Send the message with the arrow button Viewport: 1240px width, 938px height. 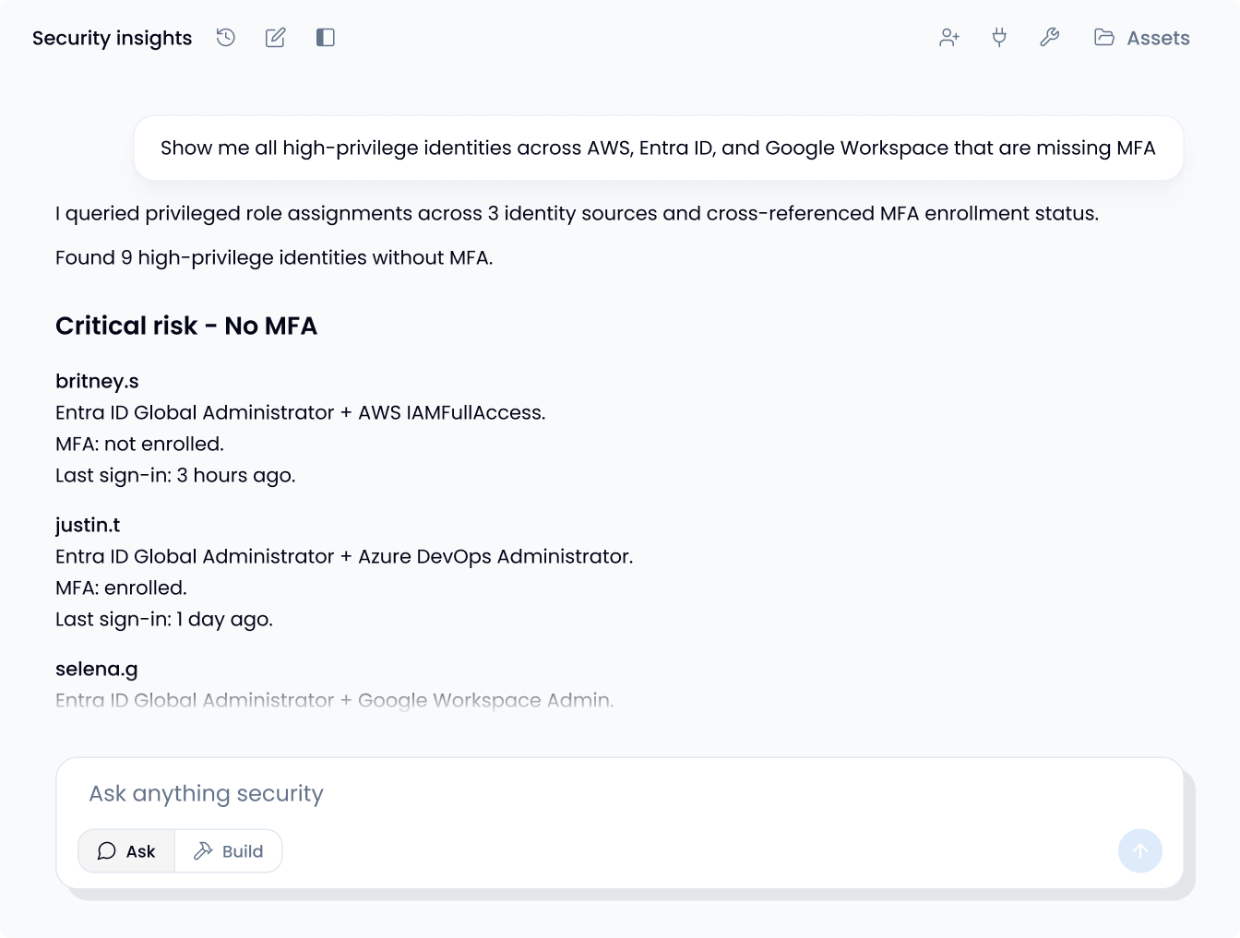click(1140, 850)
